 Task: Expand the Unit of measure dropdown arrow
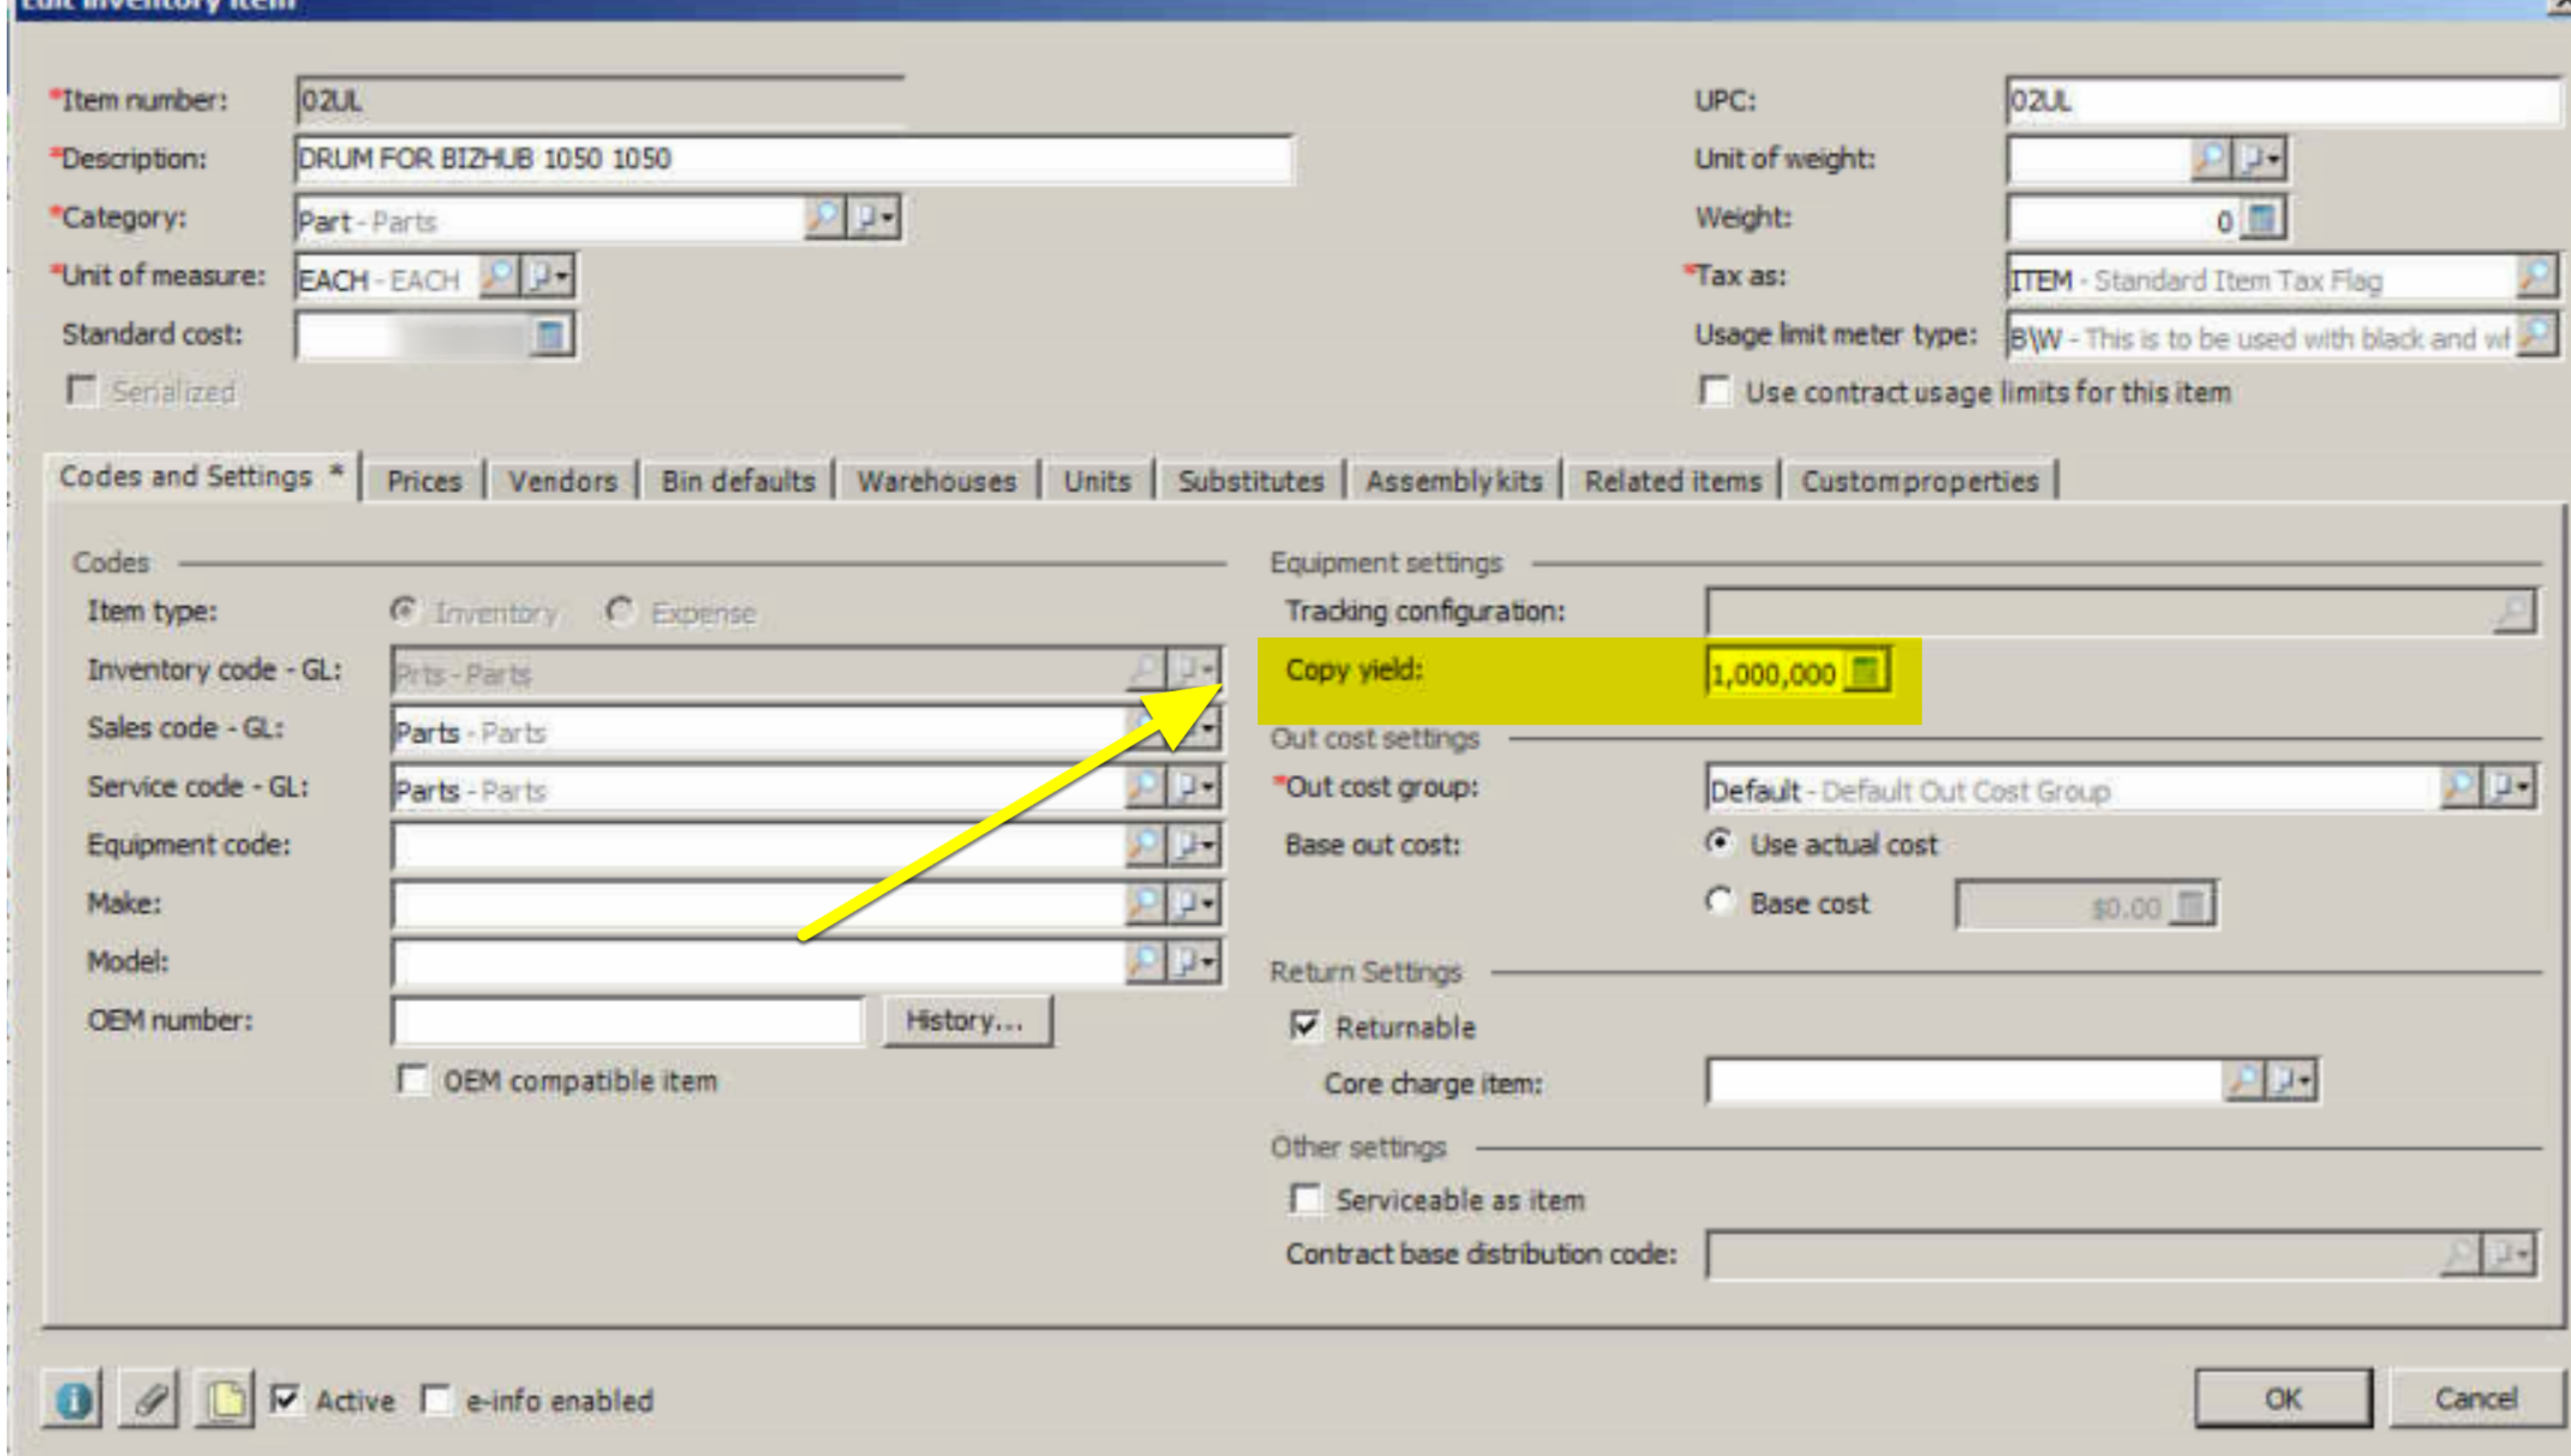[548, 275]
